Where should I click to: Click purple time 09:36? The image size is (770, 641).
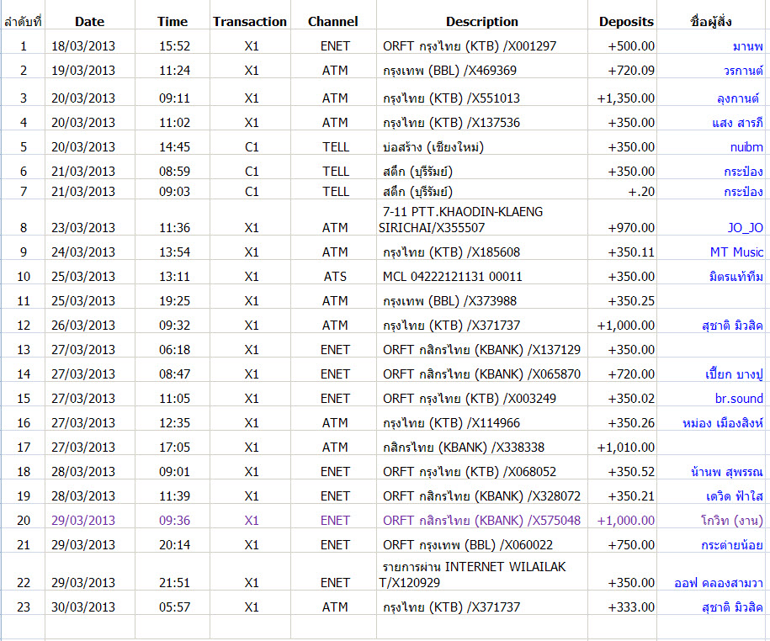click(174, 521)
